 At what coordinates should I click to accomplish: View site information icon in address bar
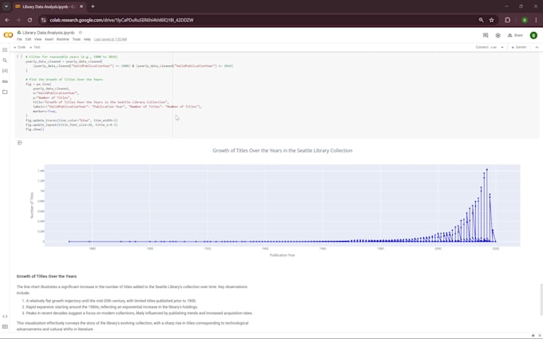tap(43, 20)
